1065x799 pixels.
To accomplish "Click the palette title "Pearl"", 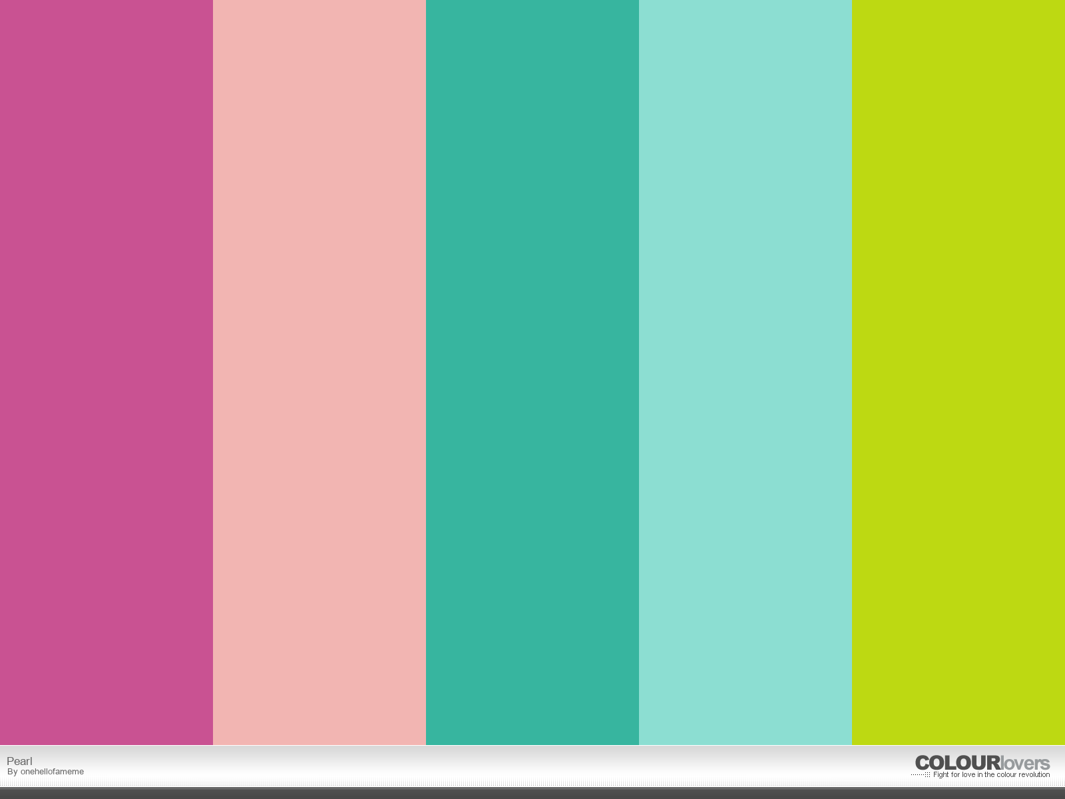I will point(19,761).
